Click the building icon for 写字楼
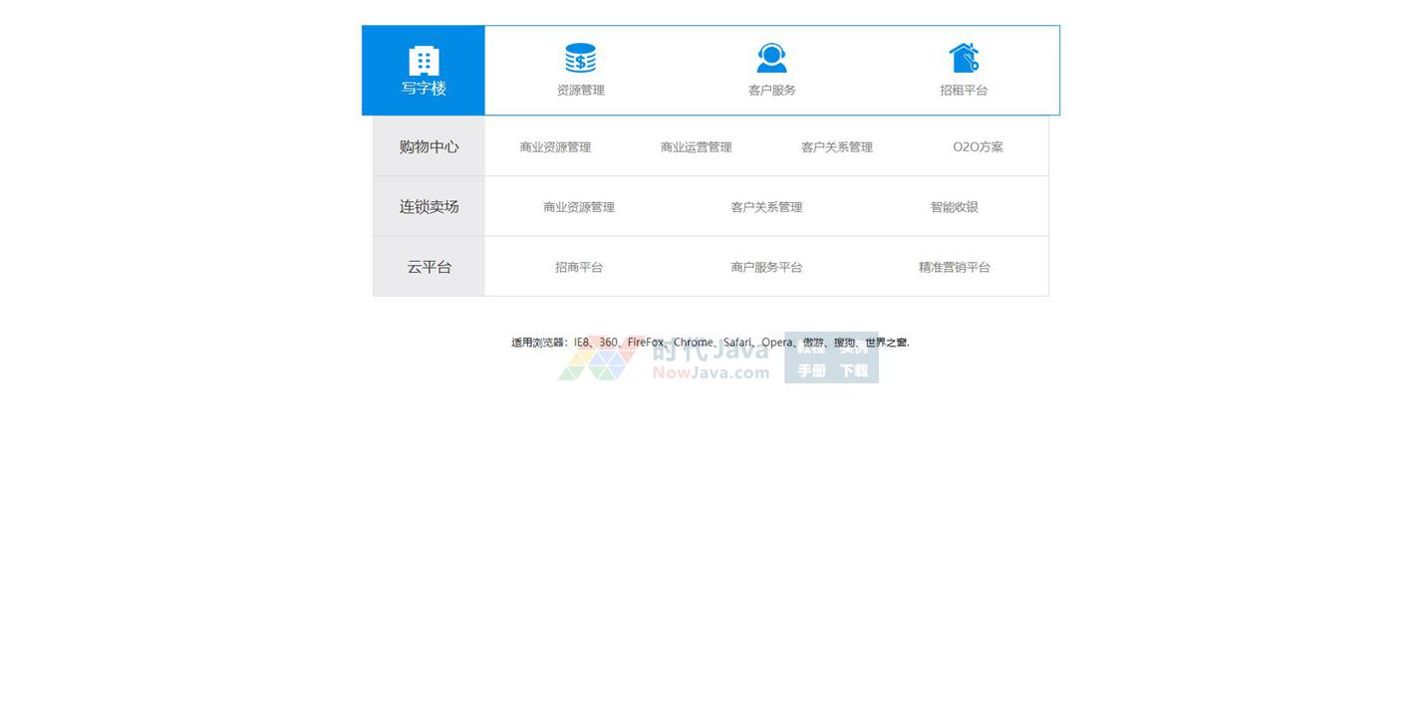Screen dimensions: 1420x715 point(424,61)
